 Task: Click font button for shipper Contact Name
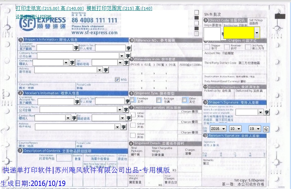(72, 63)
